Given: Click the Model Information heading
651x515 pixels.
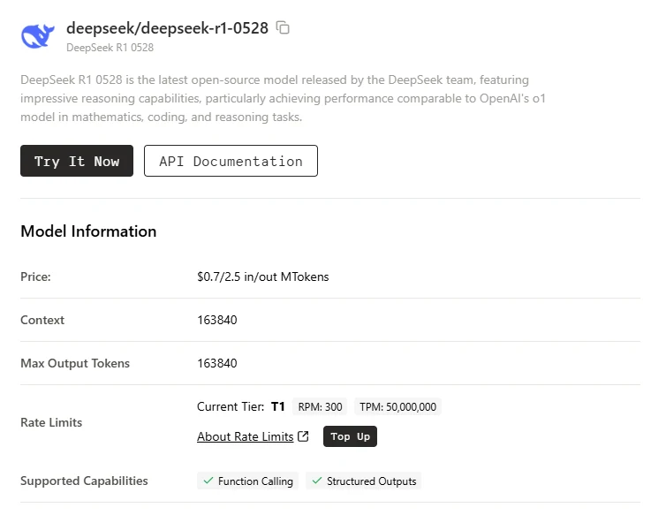Looking at the screenshot, I should [x=88, y=231].
